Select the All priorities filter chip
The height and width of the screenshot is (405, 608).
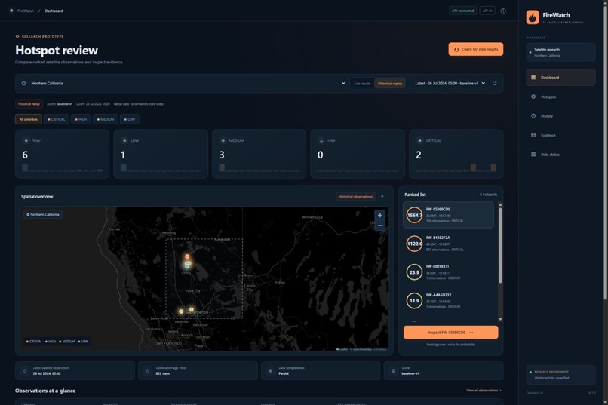tap(29, 119)
